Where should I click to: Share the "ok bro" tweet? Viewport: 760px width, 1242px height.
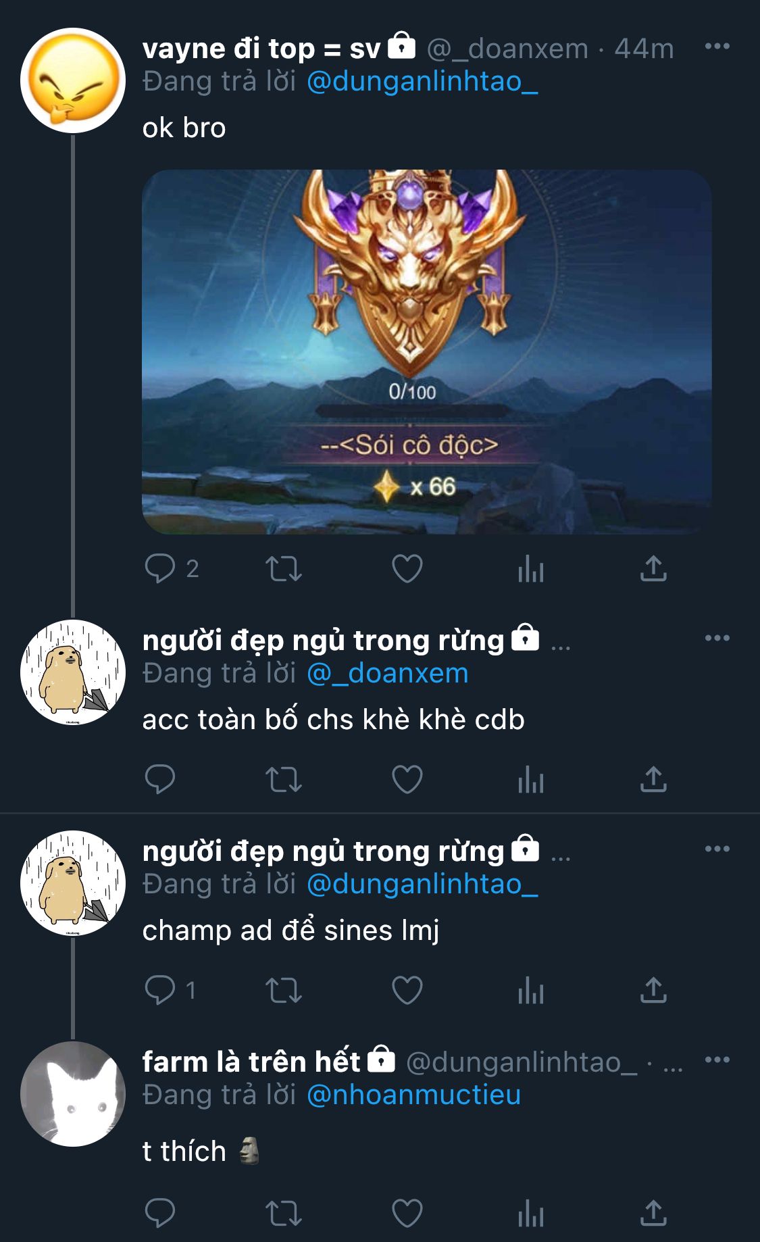[653, 568]
